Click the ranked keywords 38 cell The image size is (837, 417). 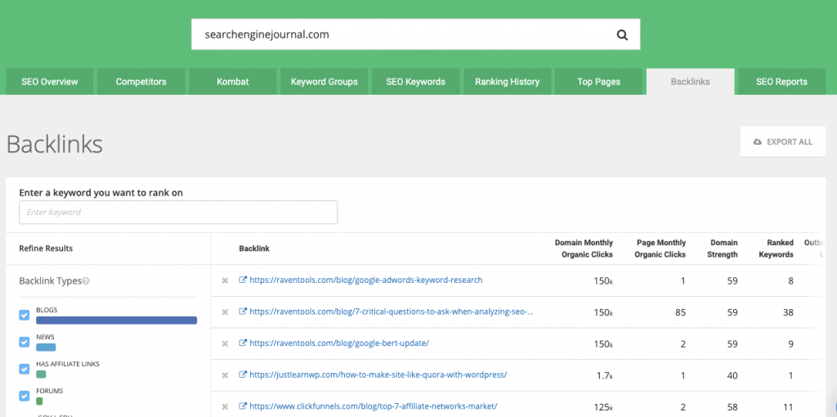click(x=788, y=312)
